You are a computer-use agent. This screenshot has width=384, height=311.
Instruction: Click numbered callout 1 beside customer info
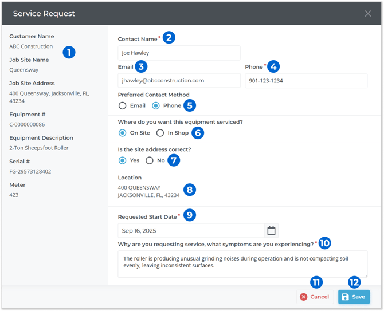point(69,53)
